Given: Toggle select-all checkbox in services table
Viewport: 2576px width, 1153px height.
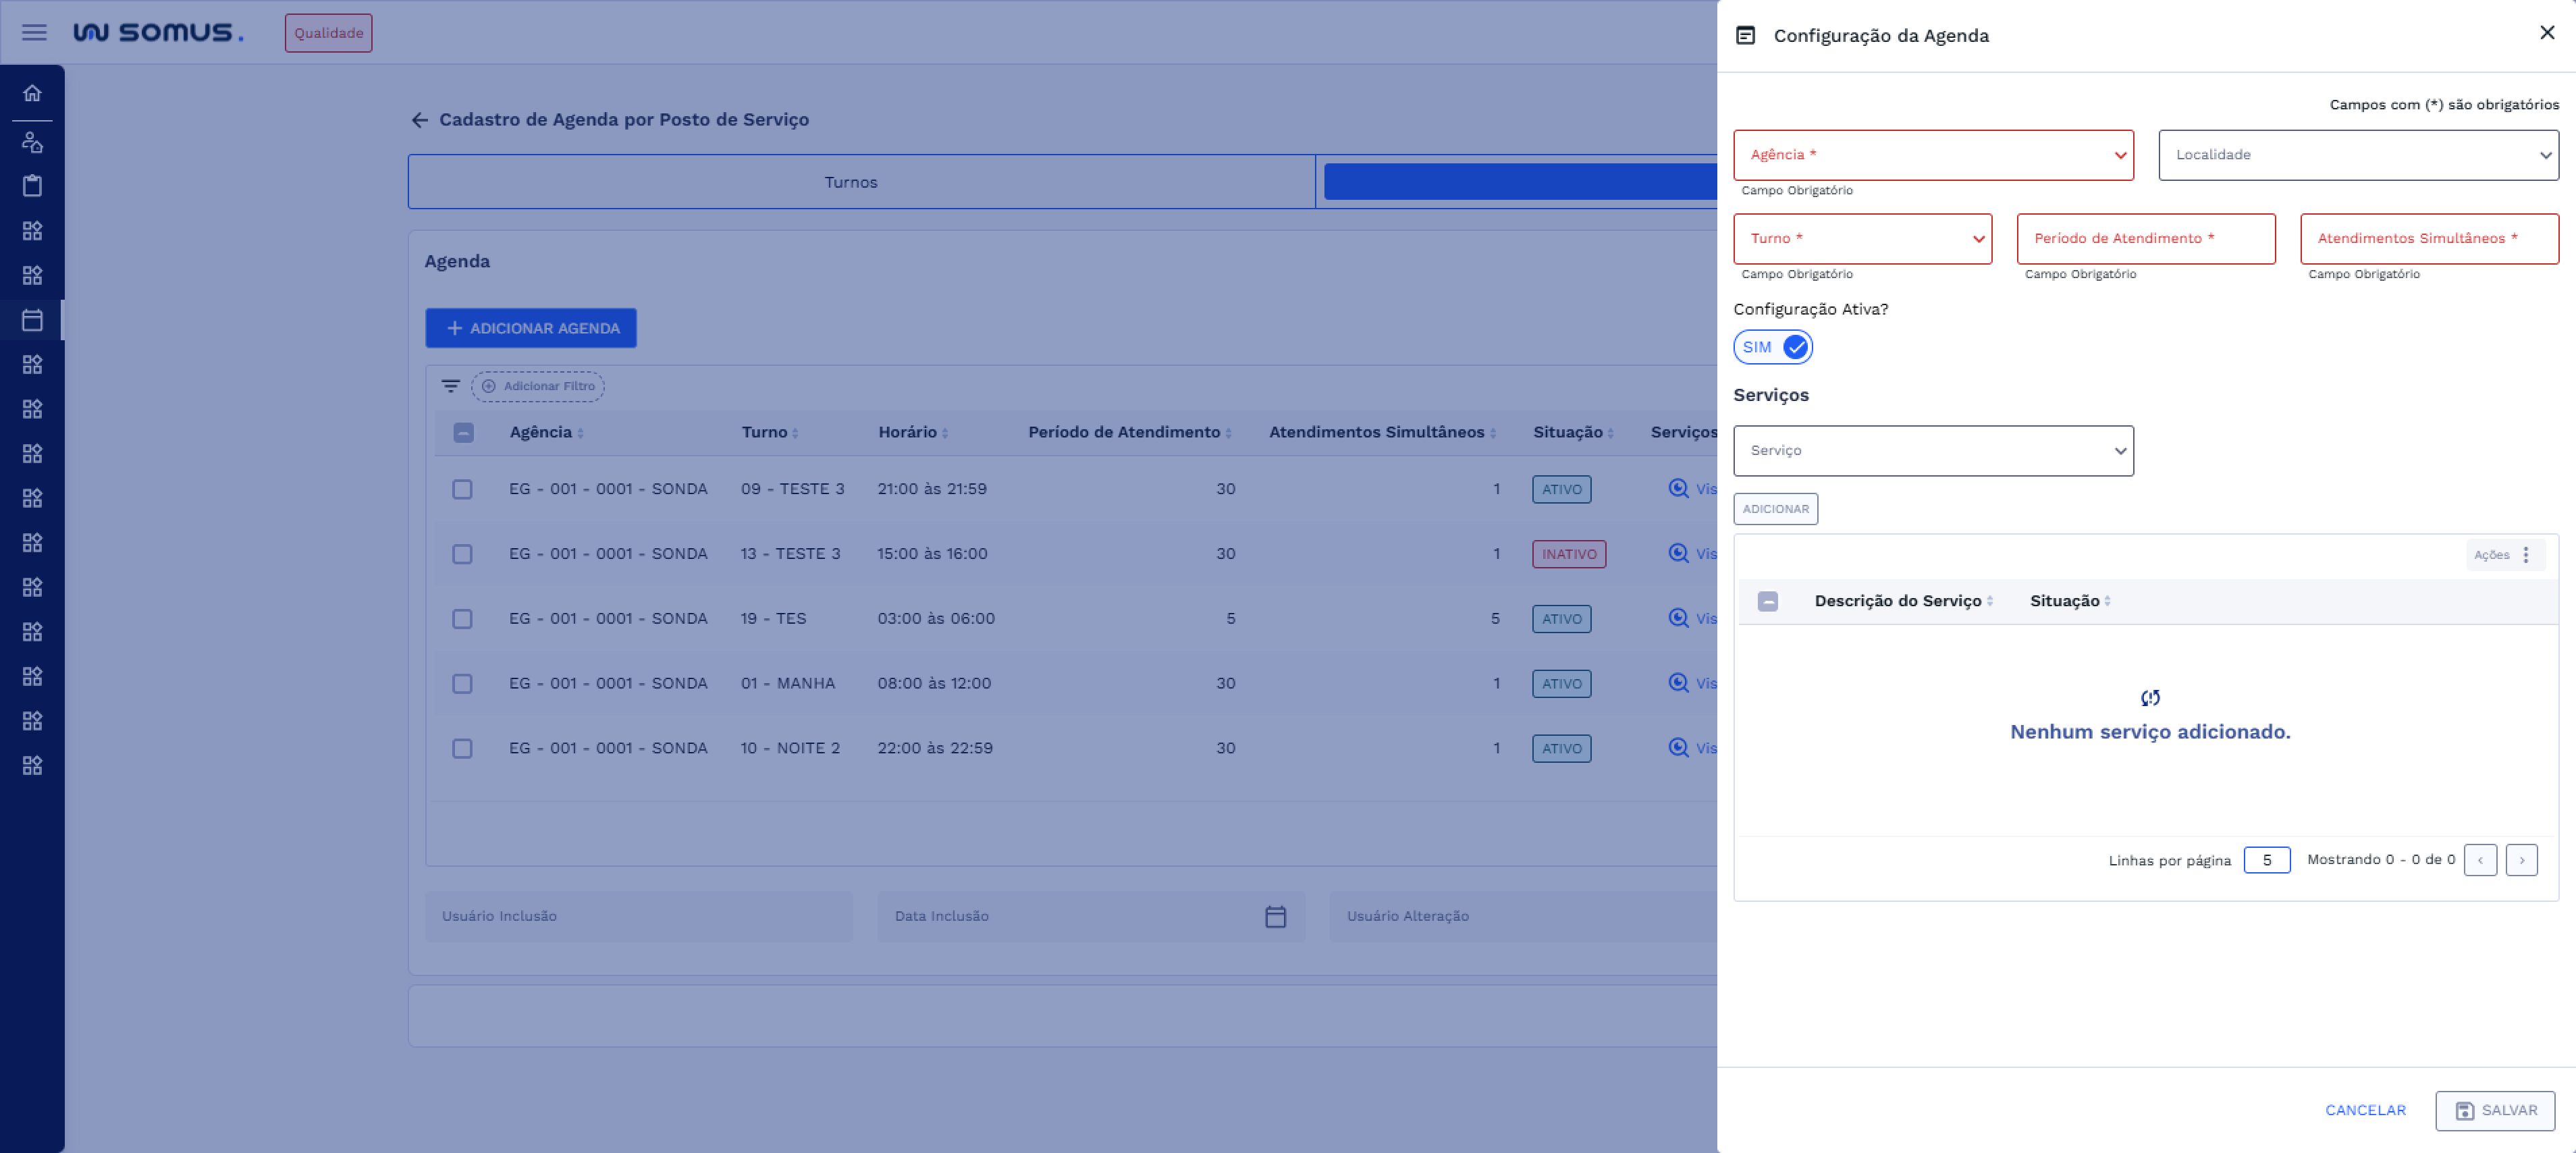Looking at the screenshot, I should tap(1767, 601).
